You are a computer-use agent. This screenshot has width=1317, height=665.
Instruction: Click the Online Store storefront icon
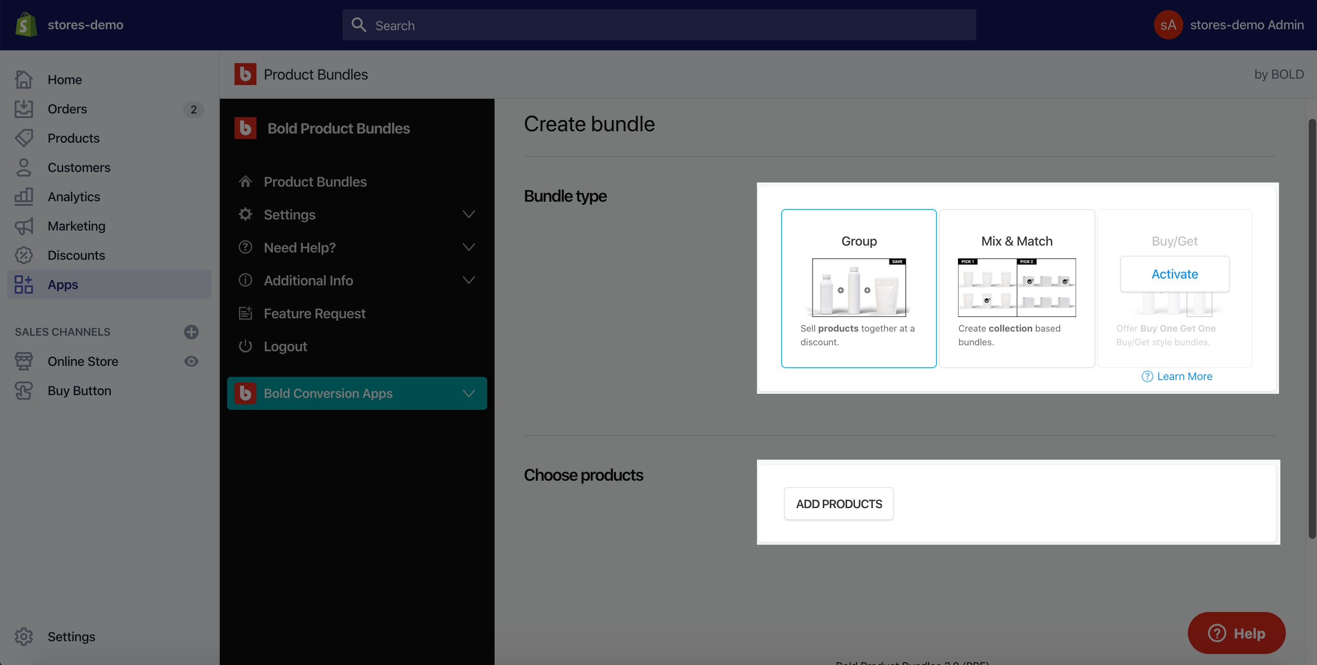[23, 361]
